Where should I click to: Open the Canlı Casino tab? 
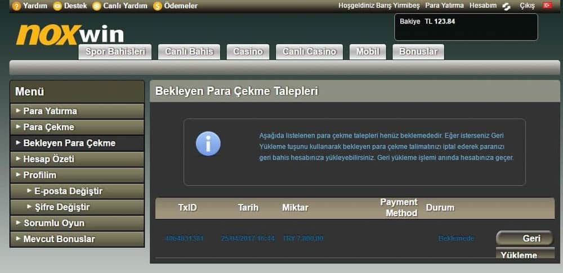[x=309, y=52]
